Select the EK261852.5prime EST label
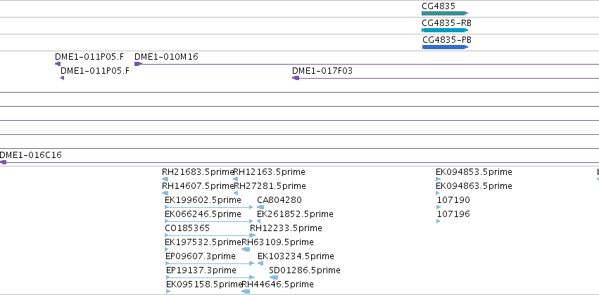599x295 pixels. (295, 214)
